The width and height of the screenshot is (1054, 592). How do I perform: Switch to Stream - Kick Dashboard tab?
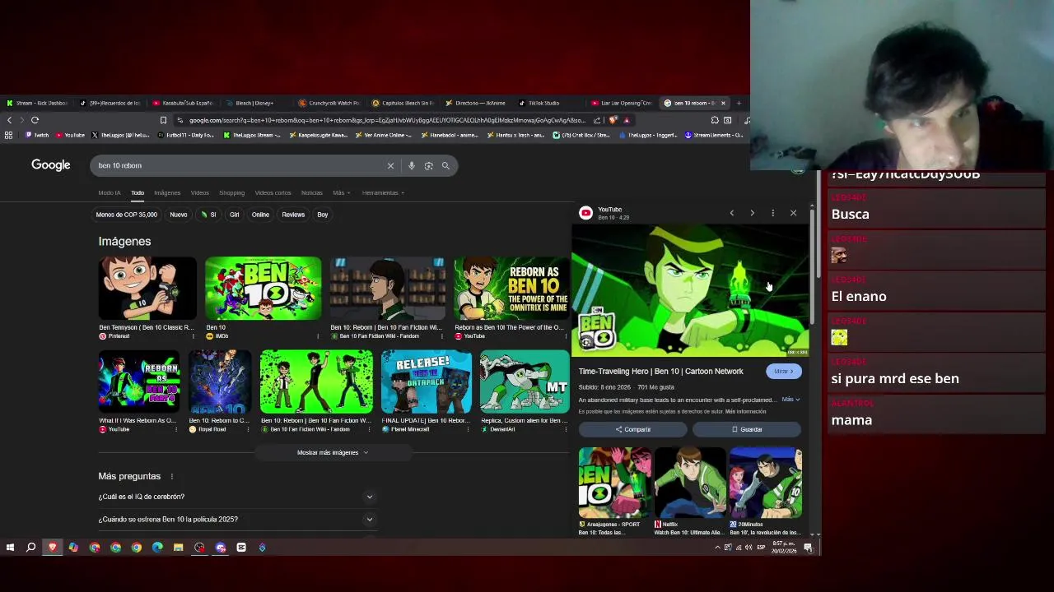(37, 103)
